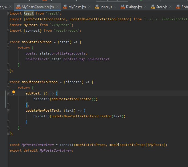Viewport: 188px width, 167px height.
Task: Collapse the updateNewPostText function body
Action: [x=8, y=110]
